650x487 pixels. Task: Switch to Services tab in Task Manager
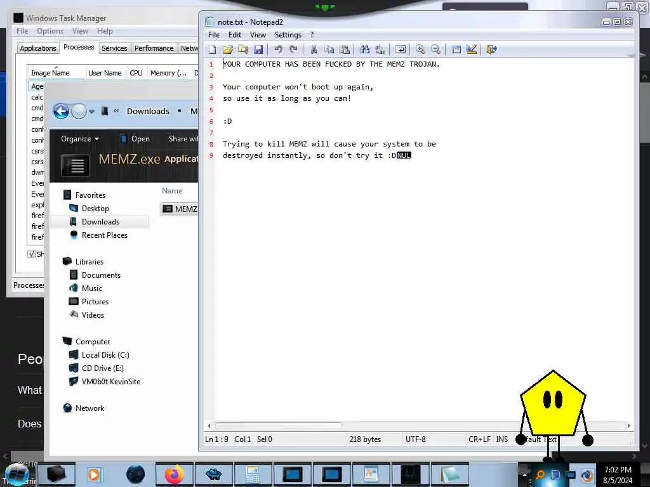(x=114, y=48)
